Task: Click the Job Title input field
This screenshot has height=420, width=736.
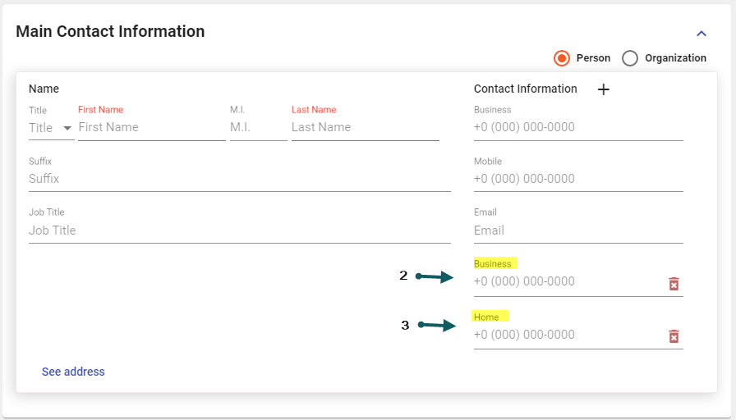Action: [239, 231]
